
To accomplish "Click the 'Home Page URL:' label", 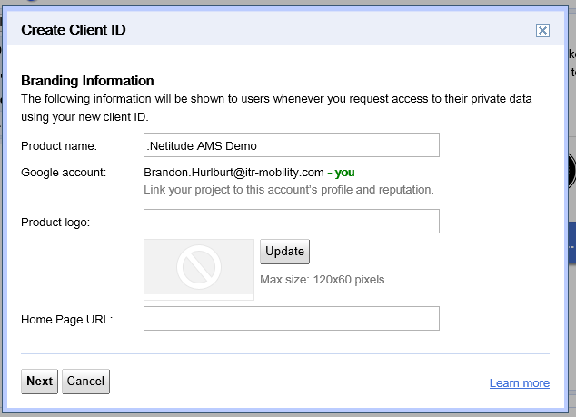I will click(67, 320).
